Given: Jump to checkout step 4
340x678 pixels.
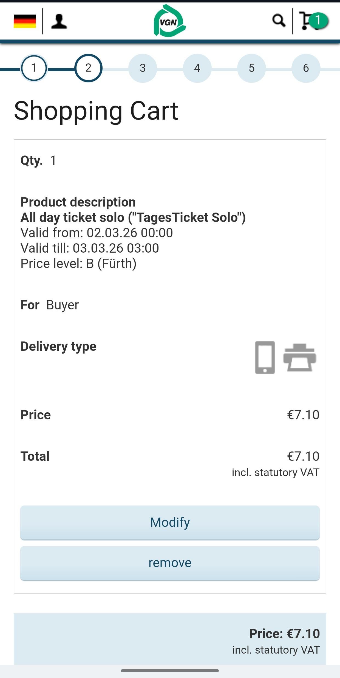Looking at the screenshot, I should point(197,68).
